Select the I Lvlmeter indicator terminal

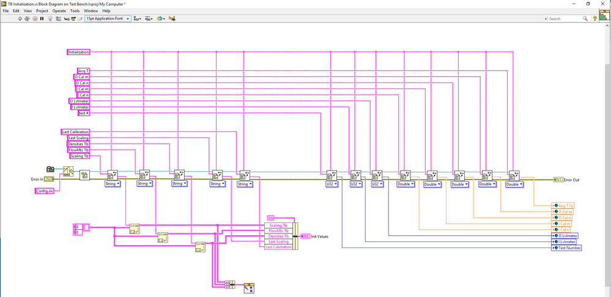564,242
